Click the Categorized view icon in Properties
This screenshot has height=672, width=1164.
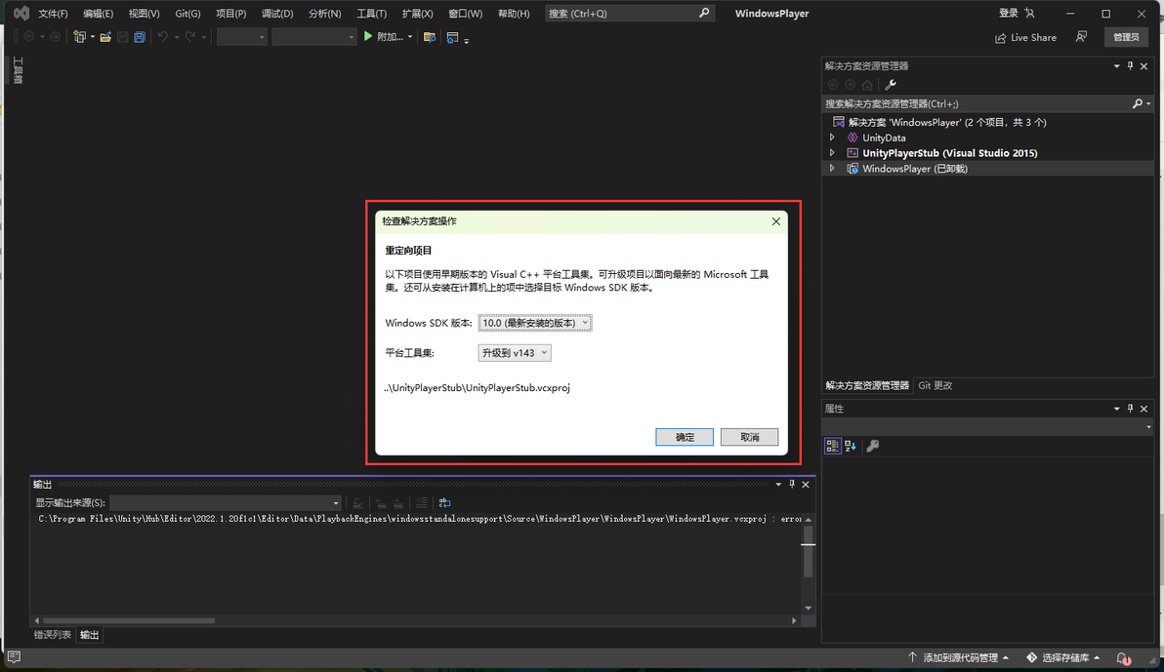[x=832, y=446]
